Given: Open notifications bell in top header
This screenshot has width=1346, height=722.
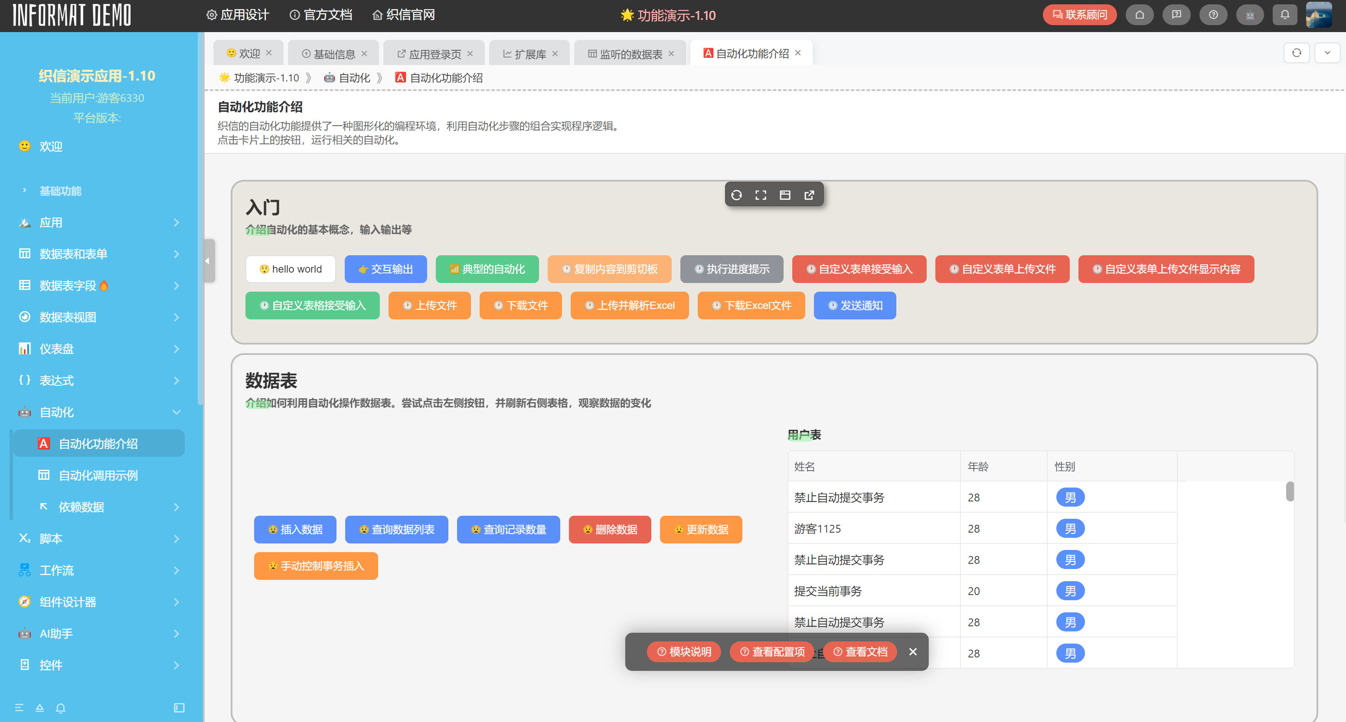Looking at the screenshot, I should pyautogui.click(x=1285, y=15).
